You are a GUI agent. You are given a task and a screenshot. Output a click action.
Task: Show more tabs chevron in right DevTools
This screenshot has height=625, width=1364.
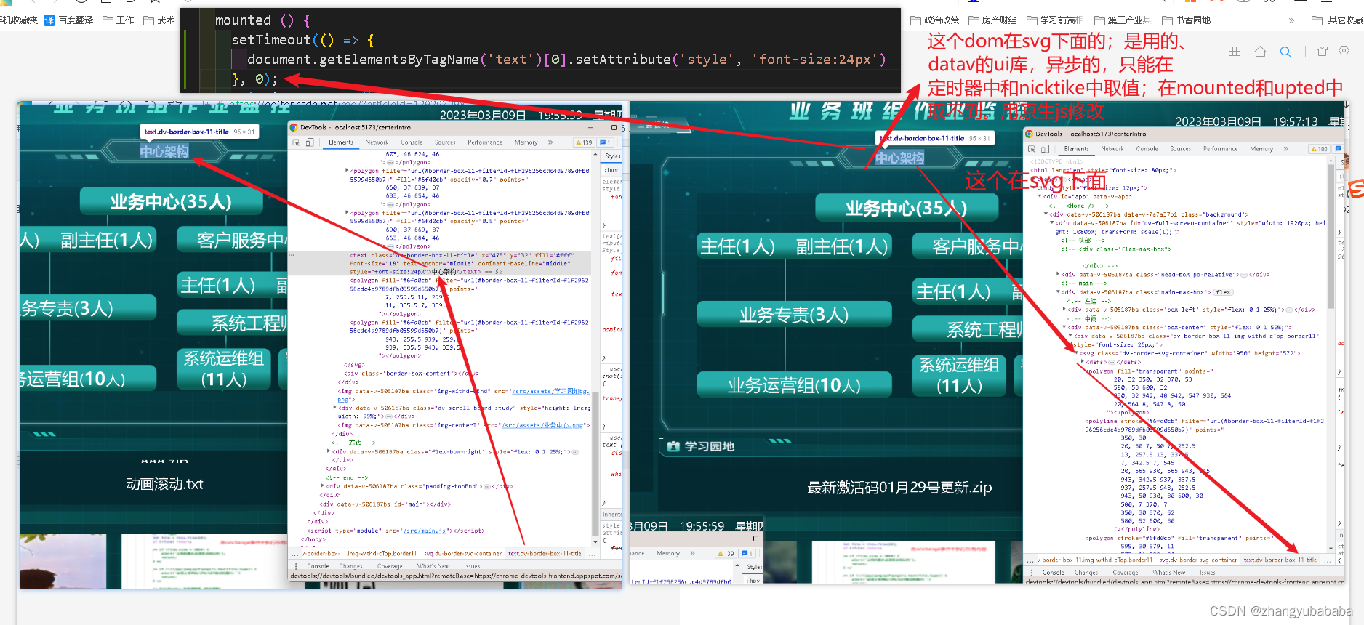[x=1286, y=149]
